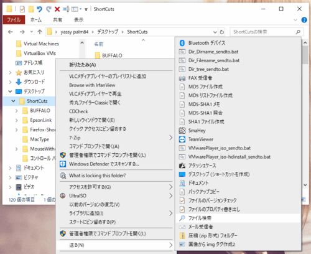Select ファイルのプロパティ書き出し entry
The image size is (311, 254).
tap(238, 209)
